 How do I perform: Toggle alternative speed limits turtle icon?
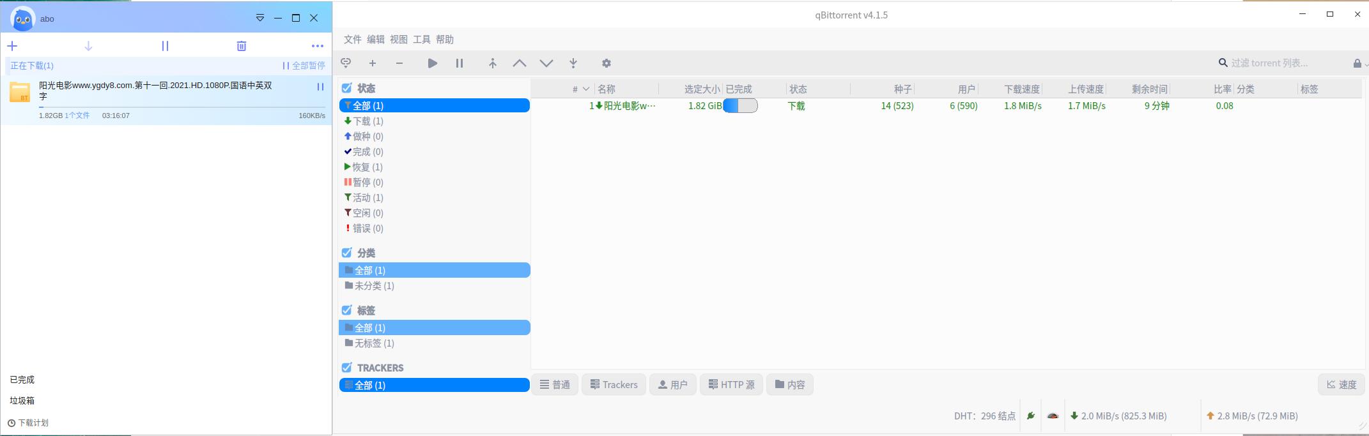(1053, 416)
